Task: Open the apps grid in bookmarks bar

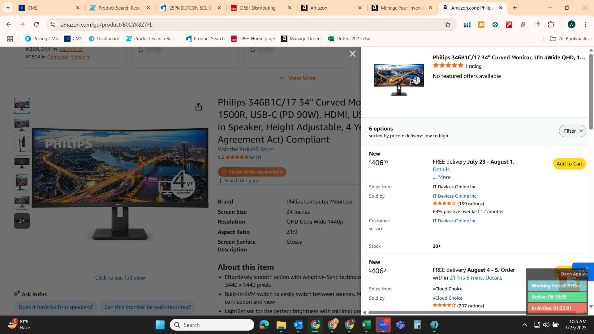Action: click(x=10, y=39)
